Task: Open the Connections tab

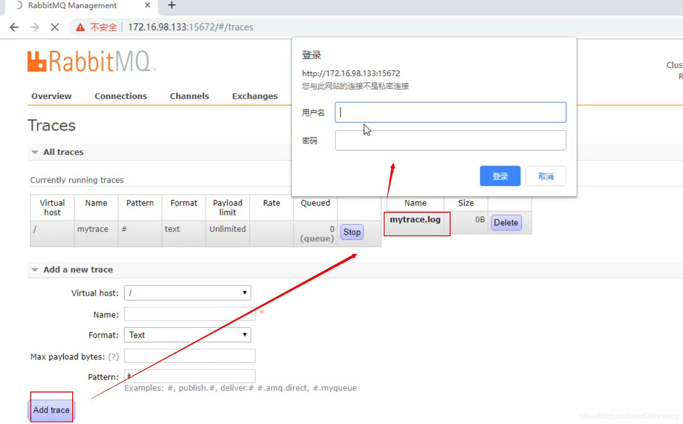Action: 121,96
